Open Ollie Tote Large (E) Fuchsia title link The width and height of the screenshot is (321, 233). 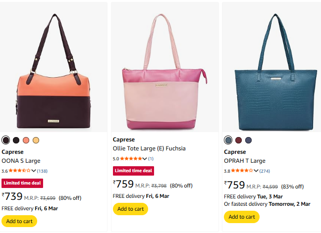click(x=149, y=148)
